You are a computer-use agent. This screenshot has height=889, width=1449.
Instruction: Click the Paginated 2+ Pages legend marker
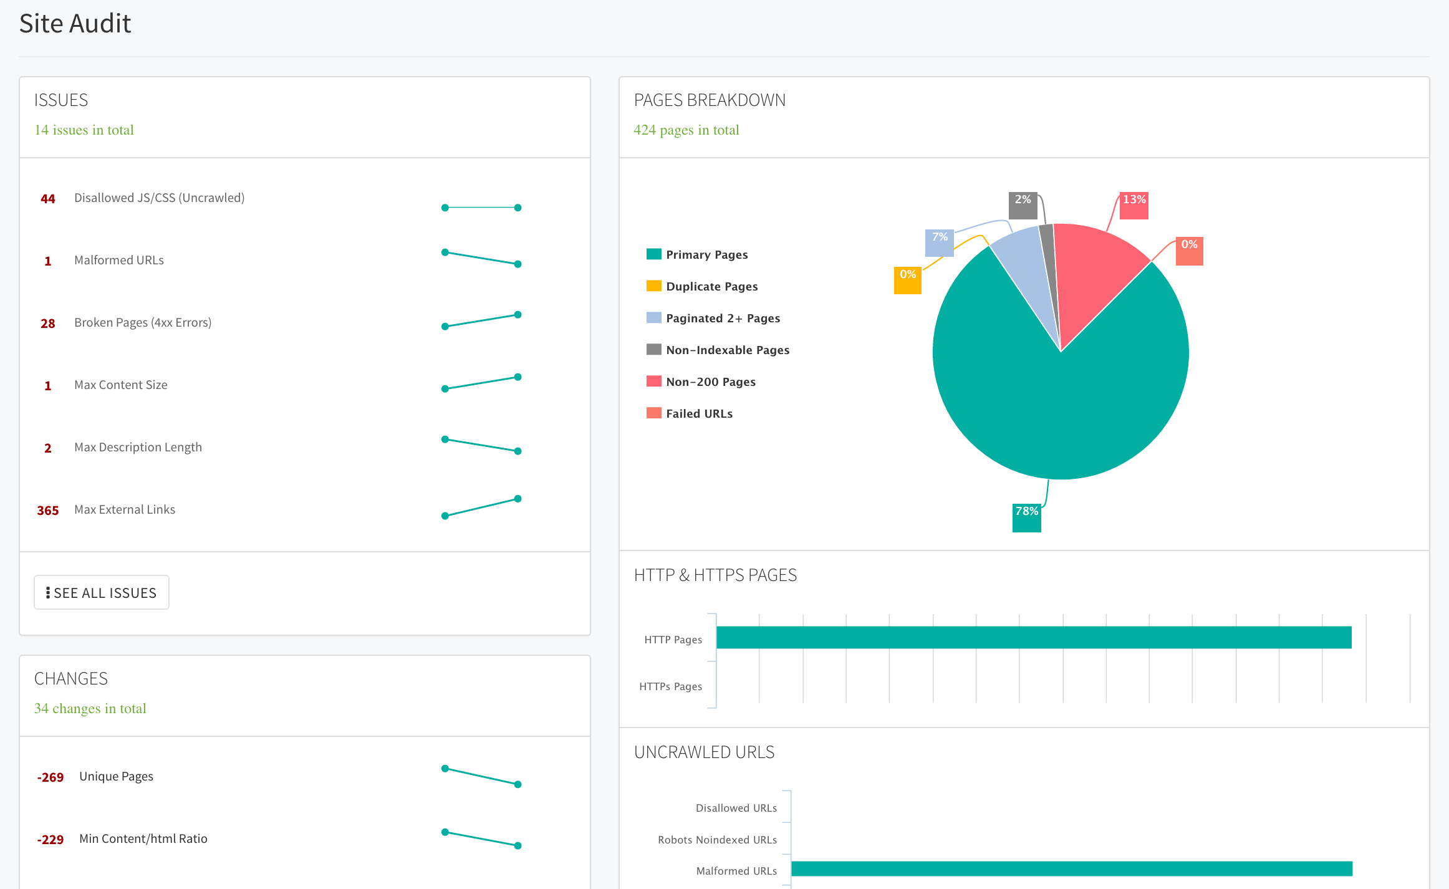coord(652,317)
